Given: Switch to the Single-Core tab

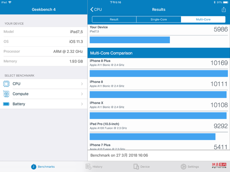Looking at the screenshot, I should pyautogui.click(x=159, y=20).
